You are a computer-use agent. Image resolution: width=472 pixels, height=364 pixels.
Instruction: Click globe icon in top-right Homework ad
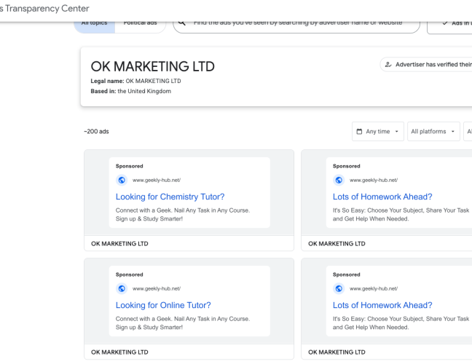tap(339, 180)
